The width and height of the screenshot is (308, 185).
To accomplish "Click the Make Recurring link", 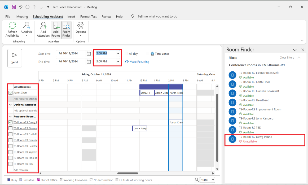I will click(139, 62).
